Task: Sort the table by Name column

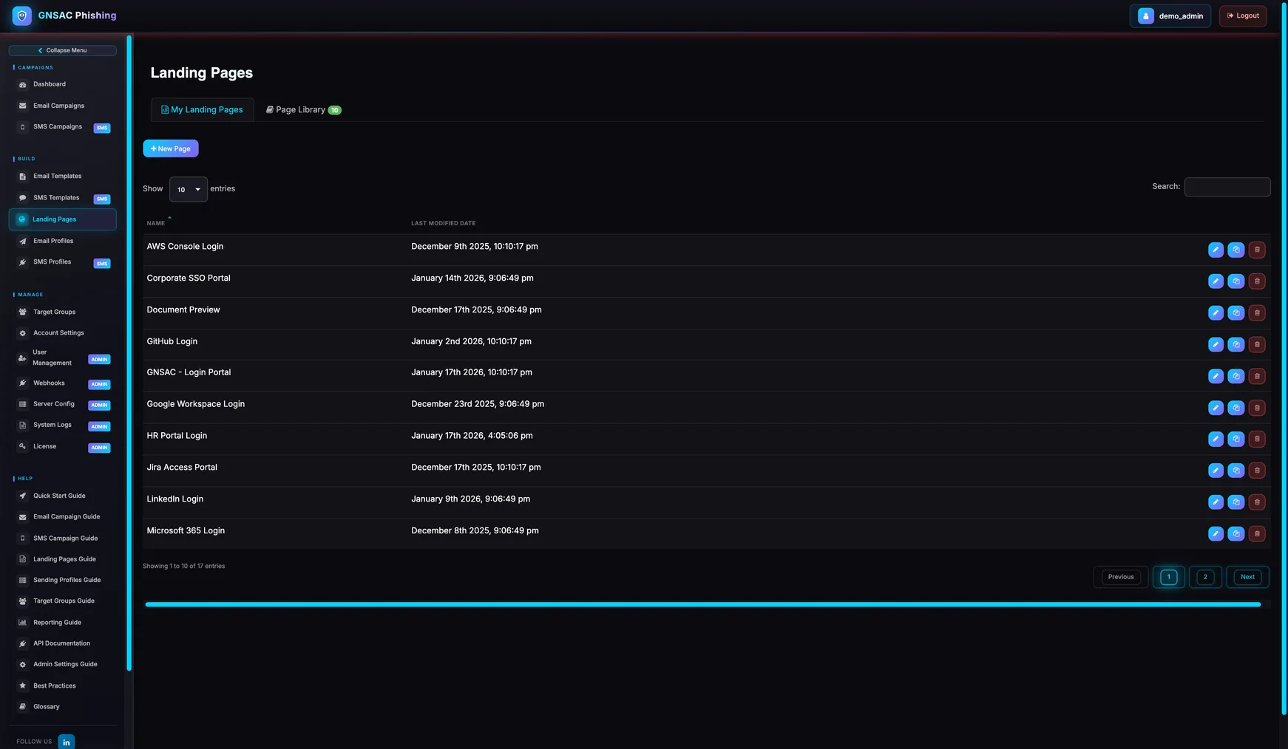Action: coord(156,223)
